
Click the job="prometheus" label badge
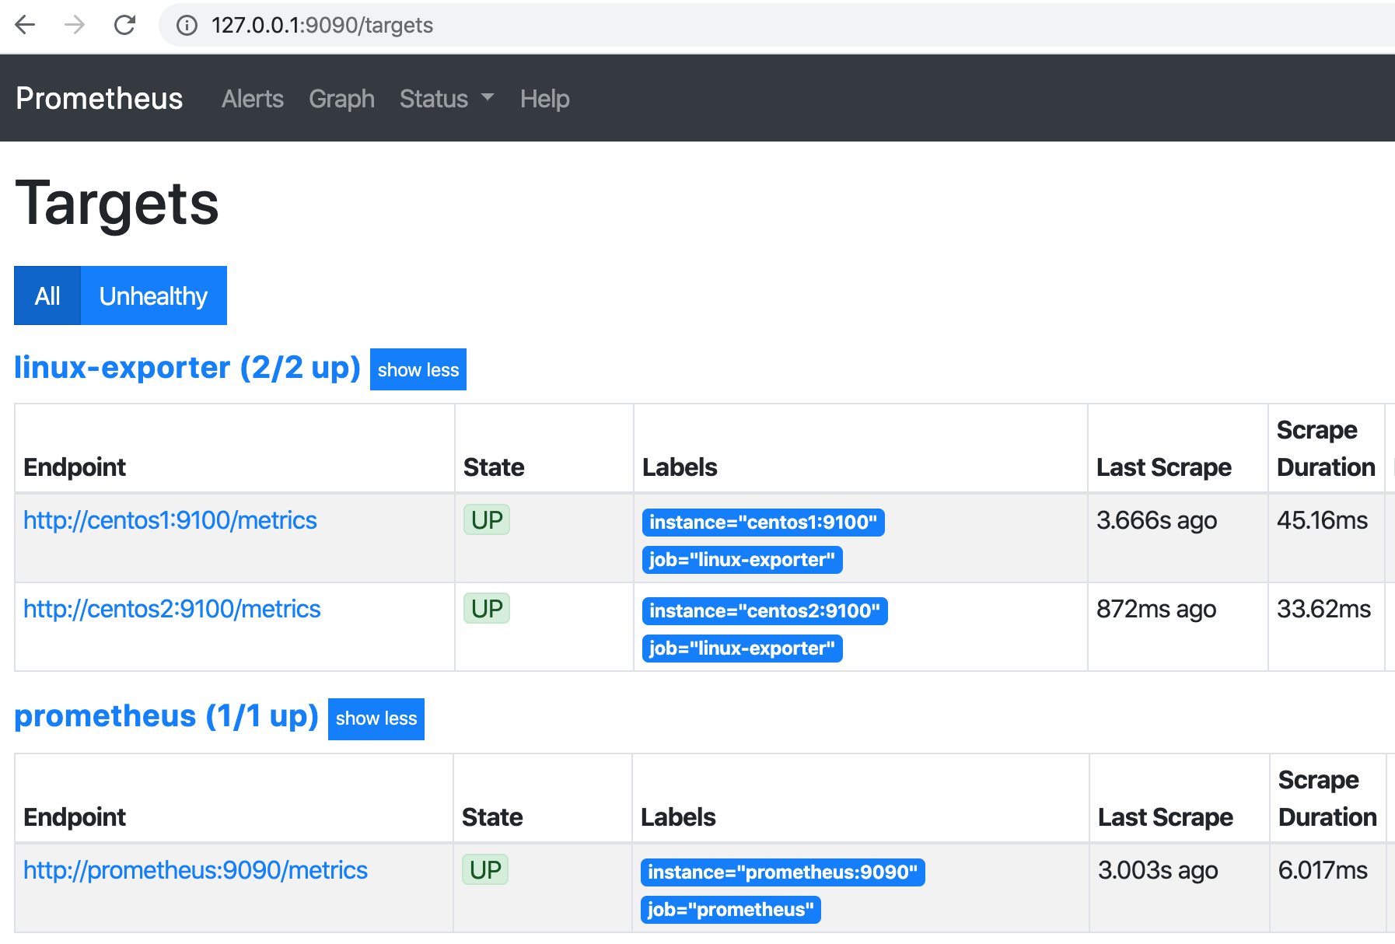point(731,910)
